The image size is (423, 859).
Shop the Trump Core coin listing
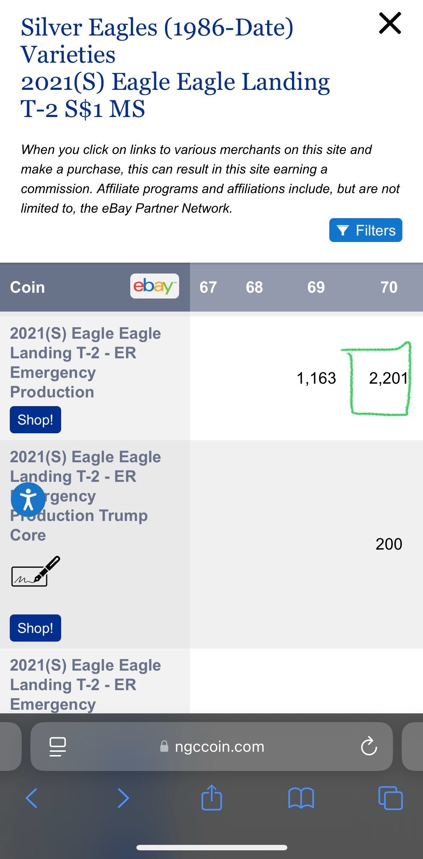35,628
